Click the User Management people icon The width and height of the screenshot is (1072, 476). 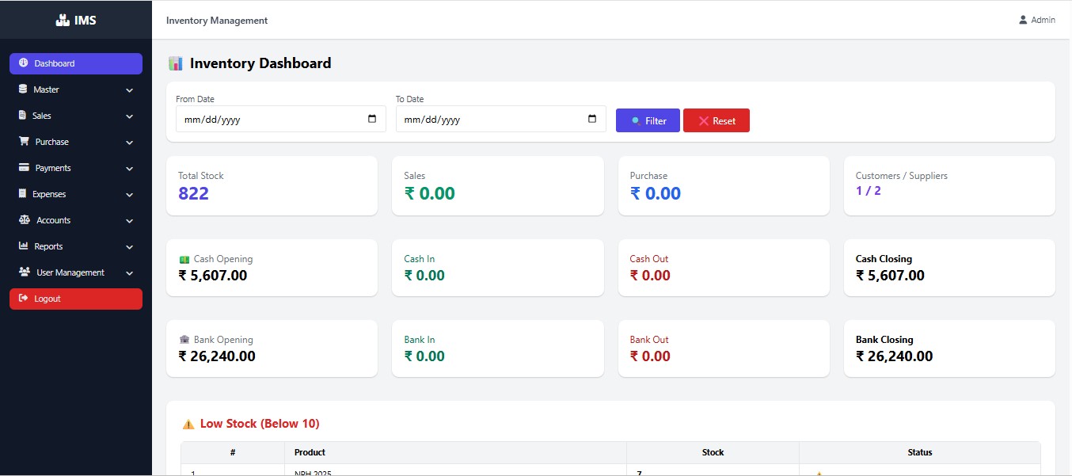(24, 272)
